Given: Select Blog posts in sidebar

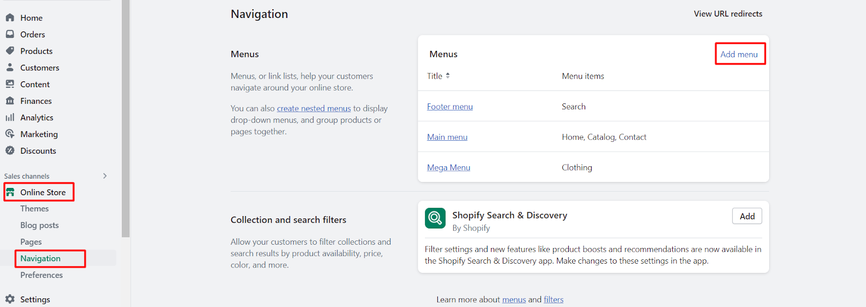Looking at the screenshot, I should tap(40, 225).
